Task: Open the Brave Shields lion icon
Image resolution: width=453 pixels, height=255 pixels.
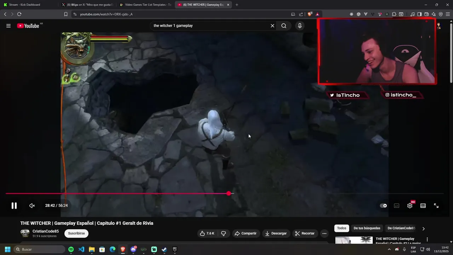Action: tap(310, 14)
